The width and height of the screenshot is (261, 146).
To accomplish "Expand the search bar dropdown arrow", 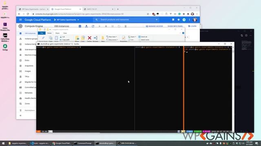I will pyautogui.click(x=157, y=20).
